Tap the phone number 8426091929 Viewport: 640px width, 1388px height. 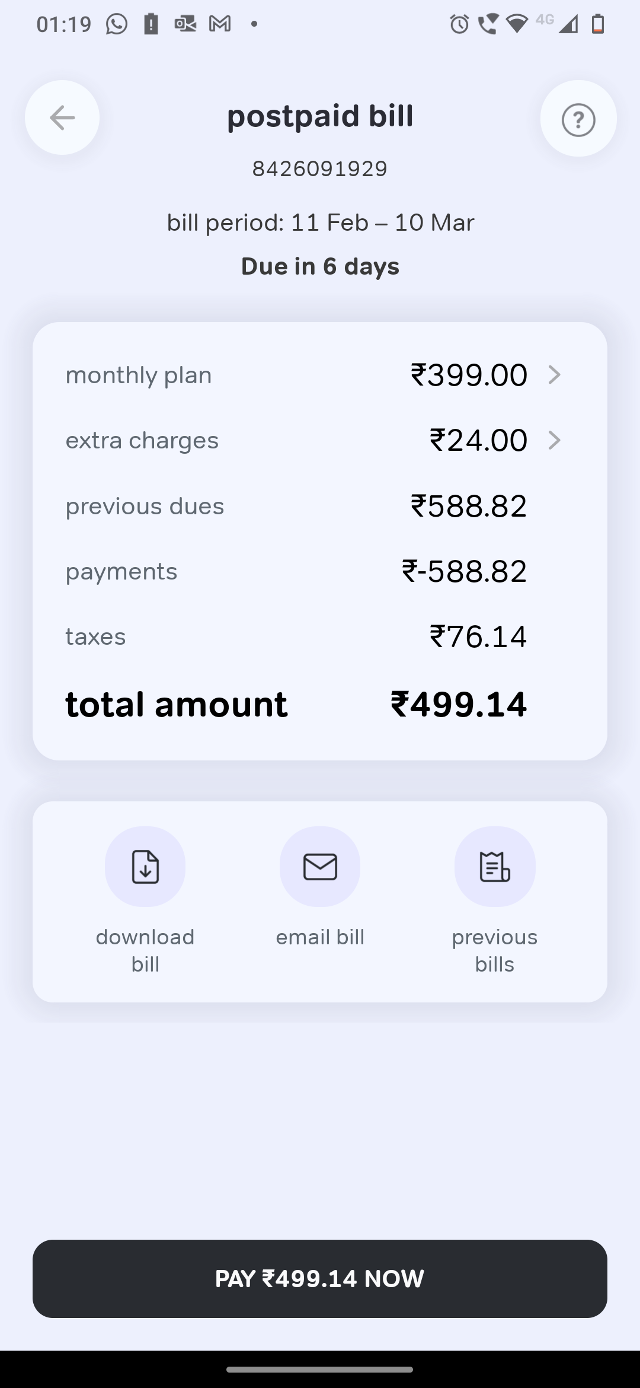(x=320, y=169)
